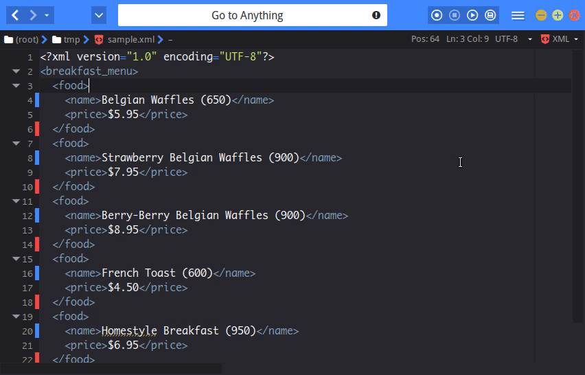This screenshot has height=375, width=585.
Task: Click the Berry-Berry Belgian Waffles (900) text
Action: coord(203,215)
